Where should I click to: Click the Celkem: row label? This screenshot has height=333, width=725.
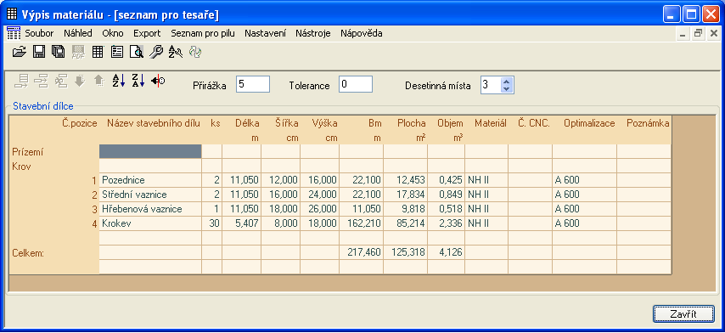click(27, 253)
